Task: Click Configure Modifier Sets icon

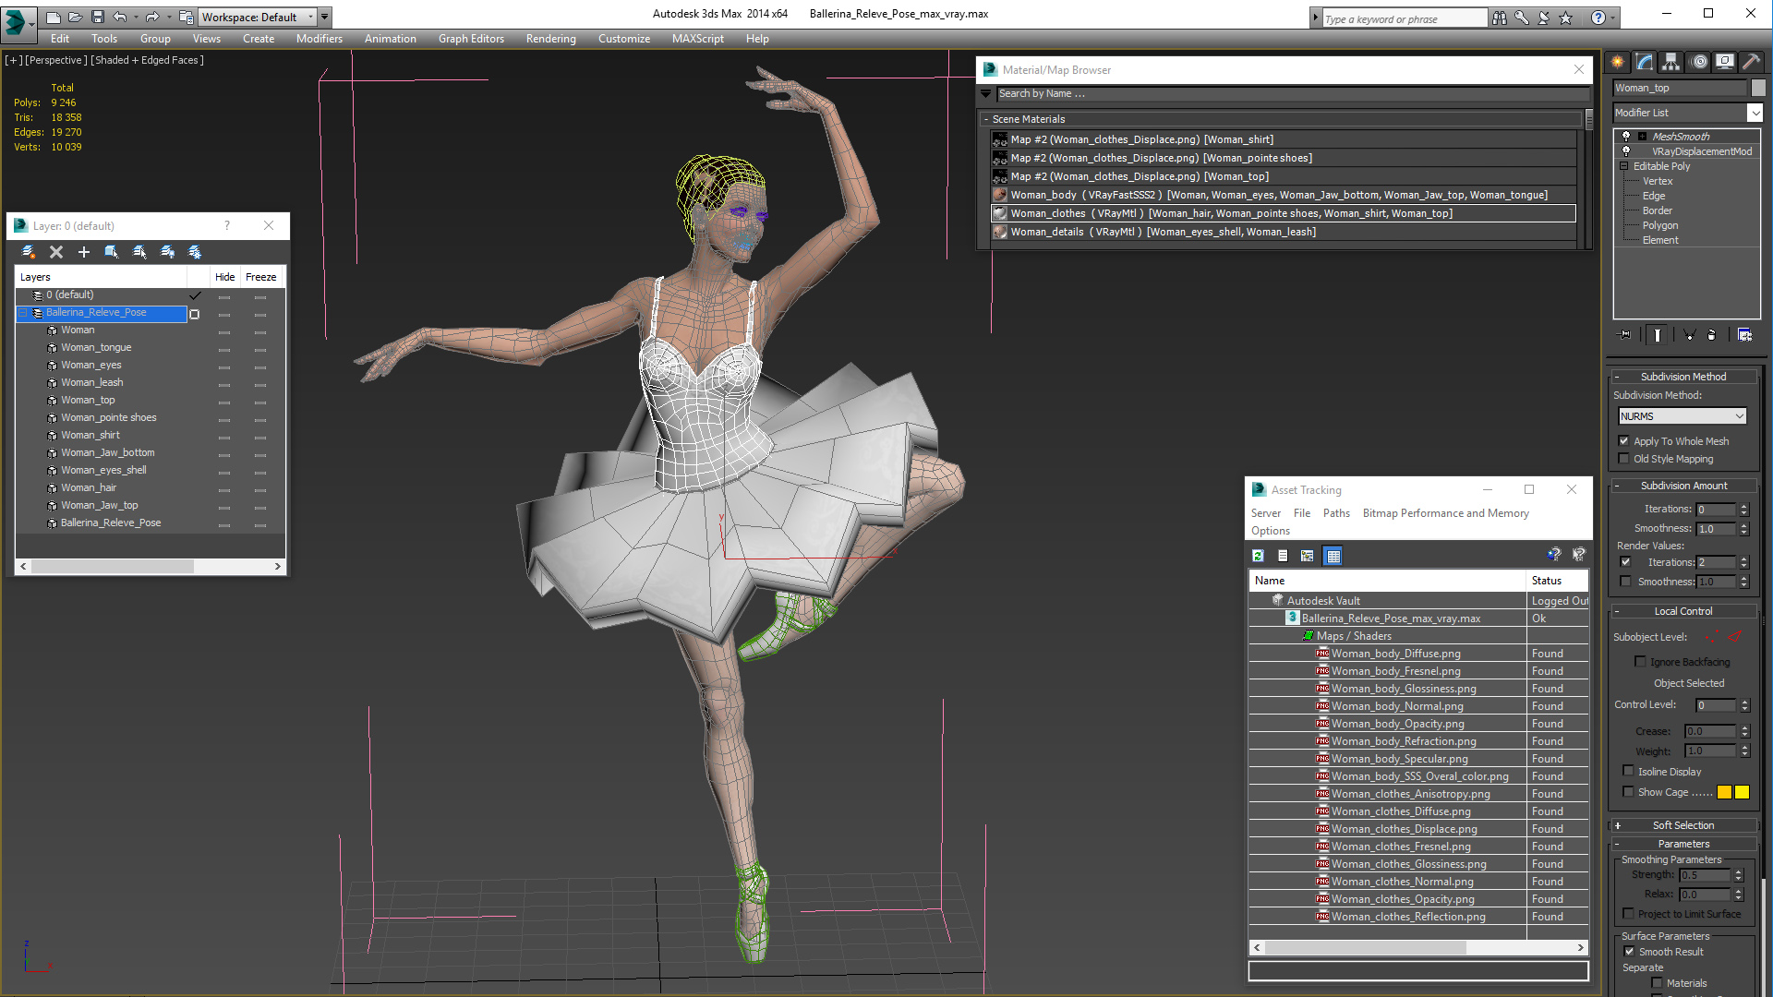Action: pos(1744,335)
